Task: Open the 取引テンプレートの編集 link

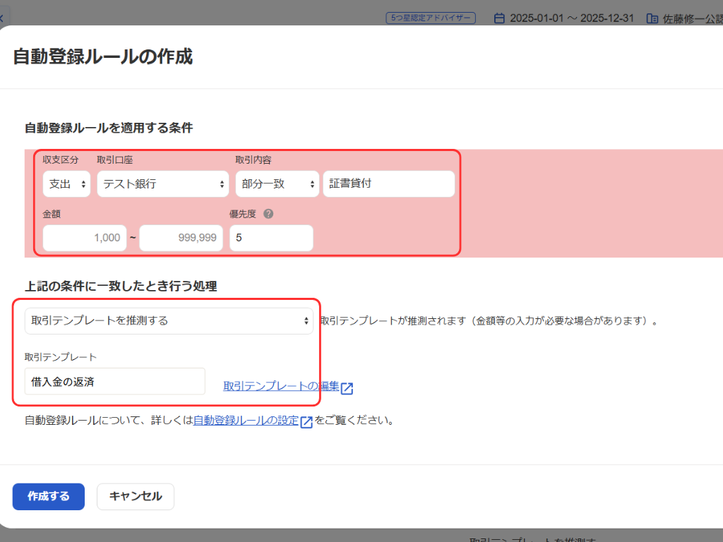Action: pos(281,386)
